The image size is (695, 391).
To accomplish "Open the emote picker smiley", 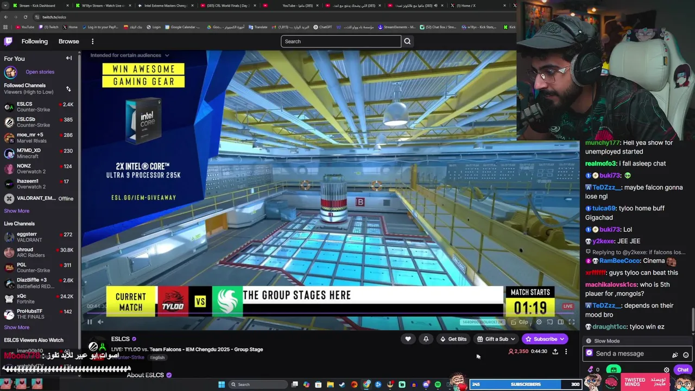I will 686,355.
